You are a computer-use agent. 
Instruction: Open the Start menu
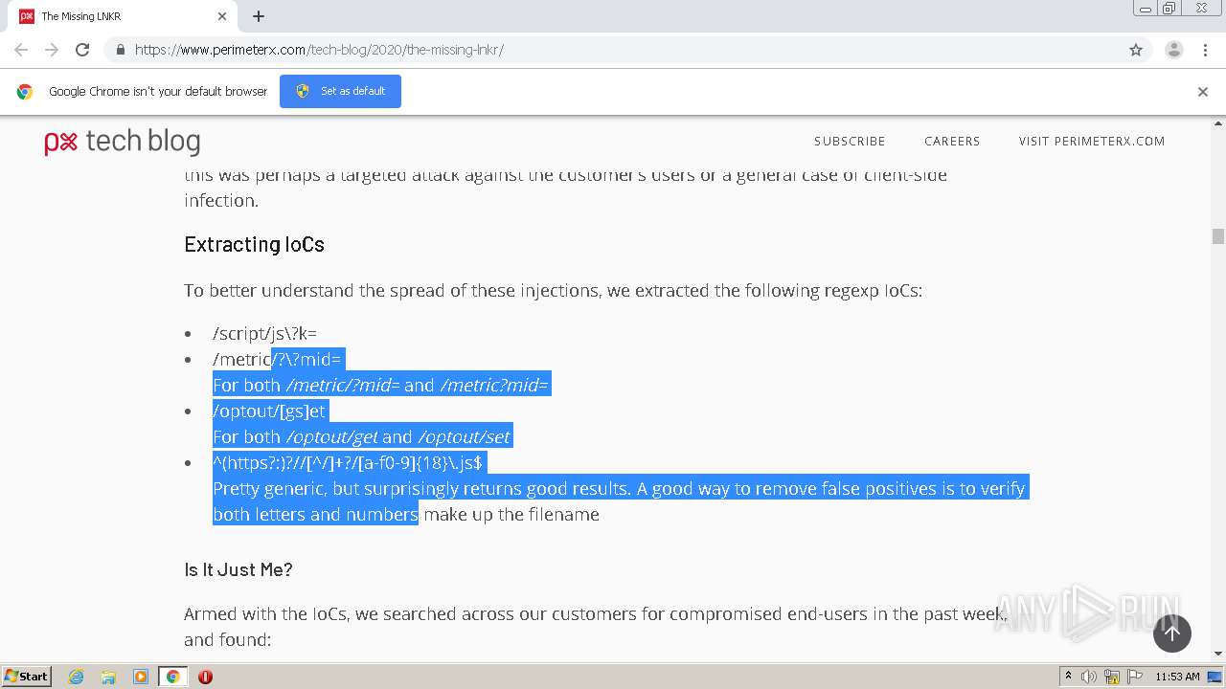tap(27, 677)
